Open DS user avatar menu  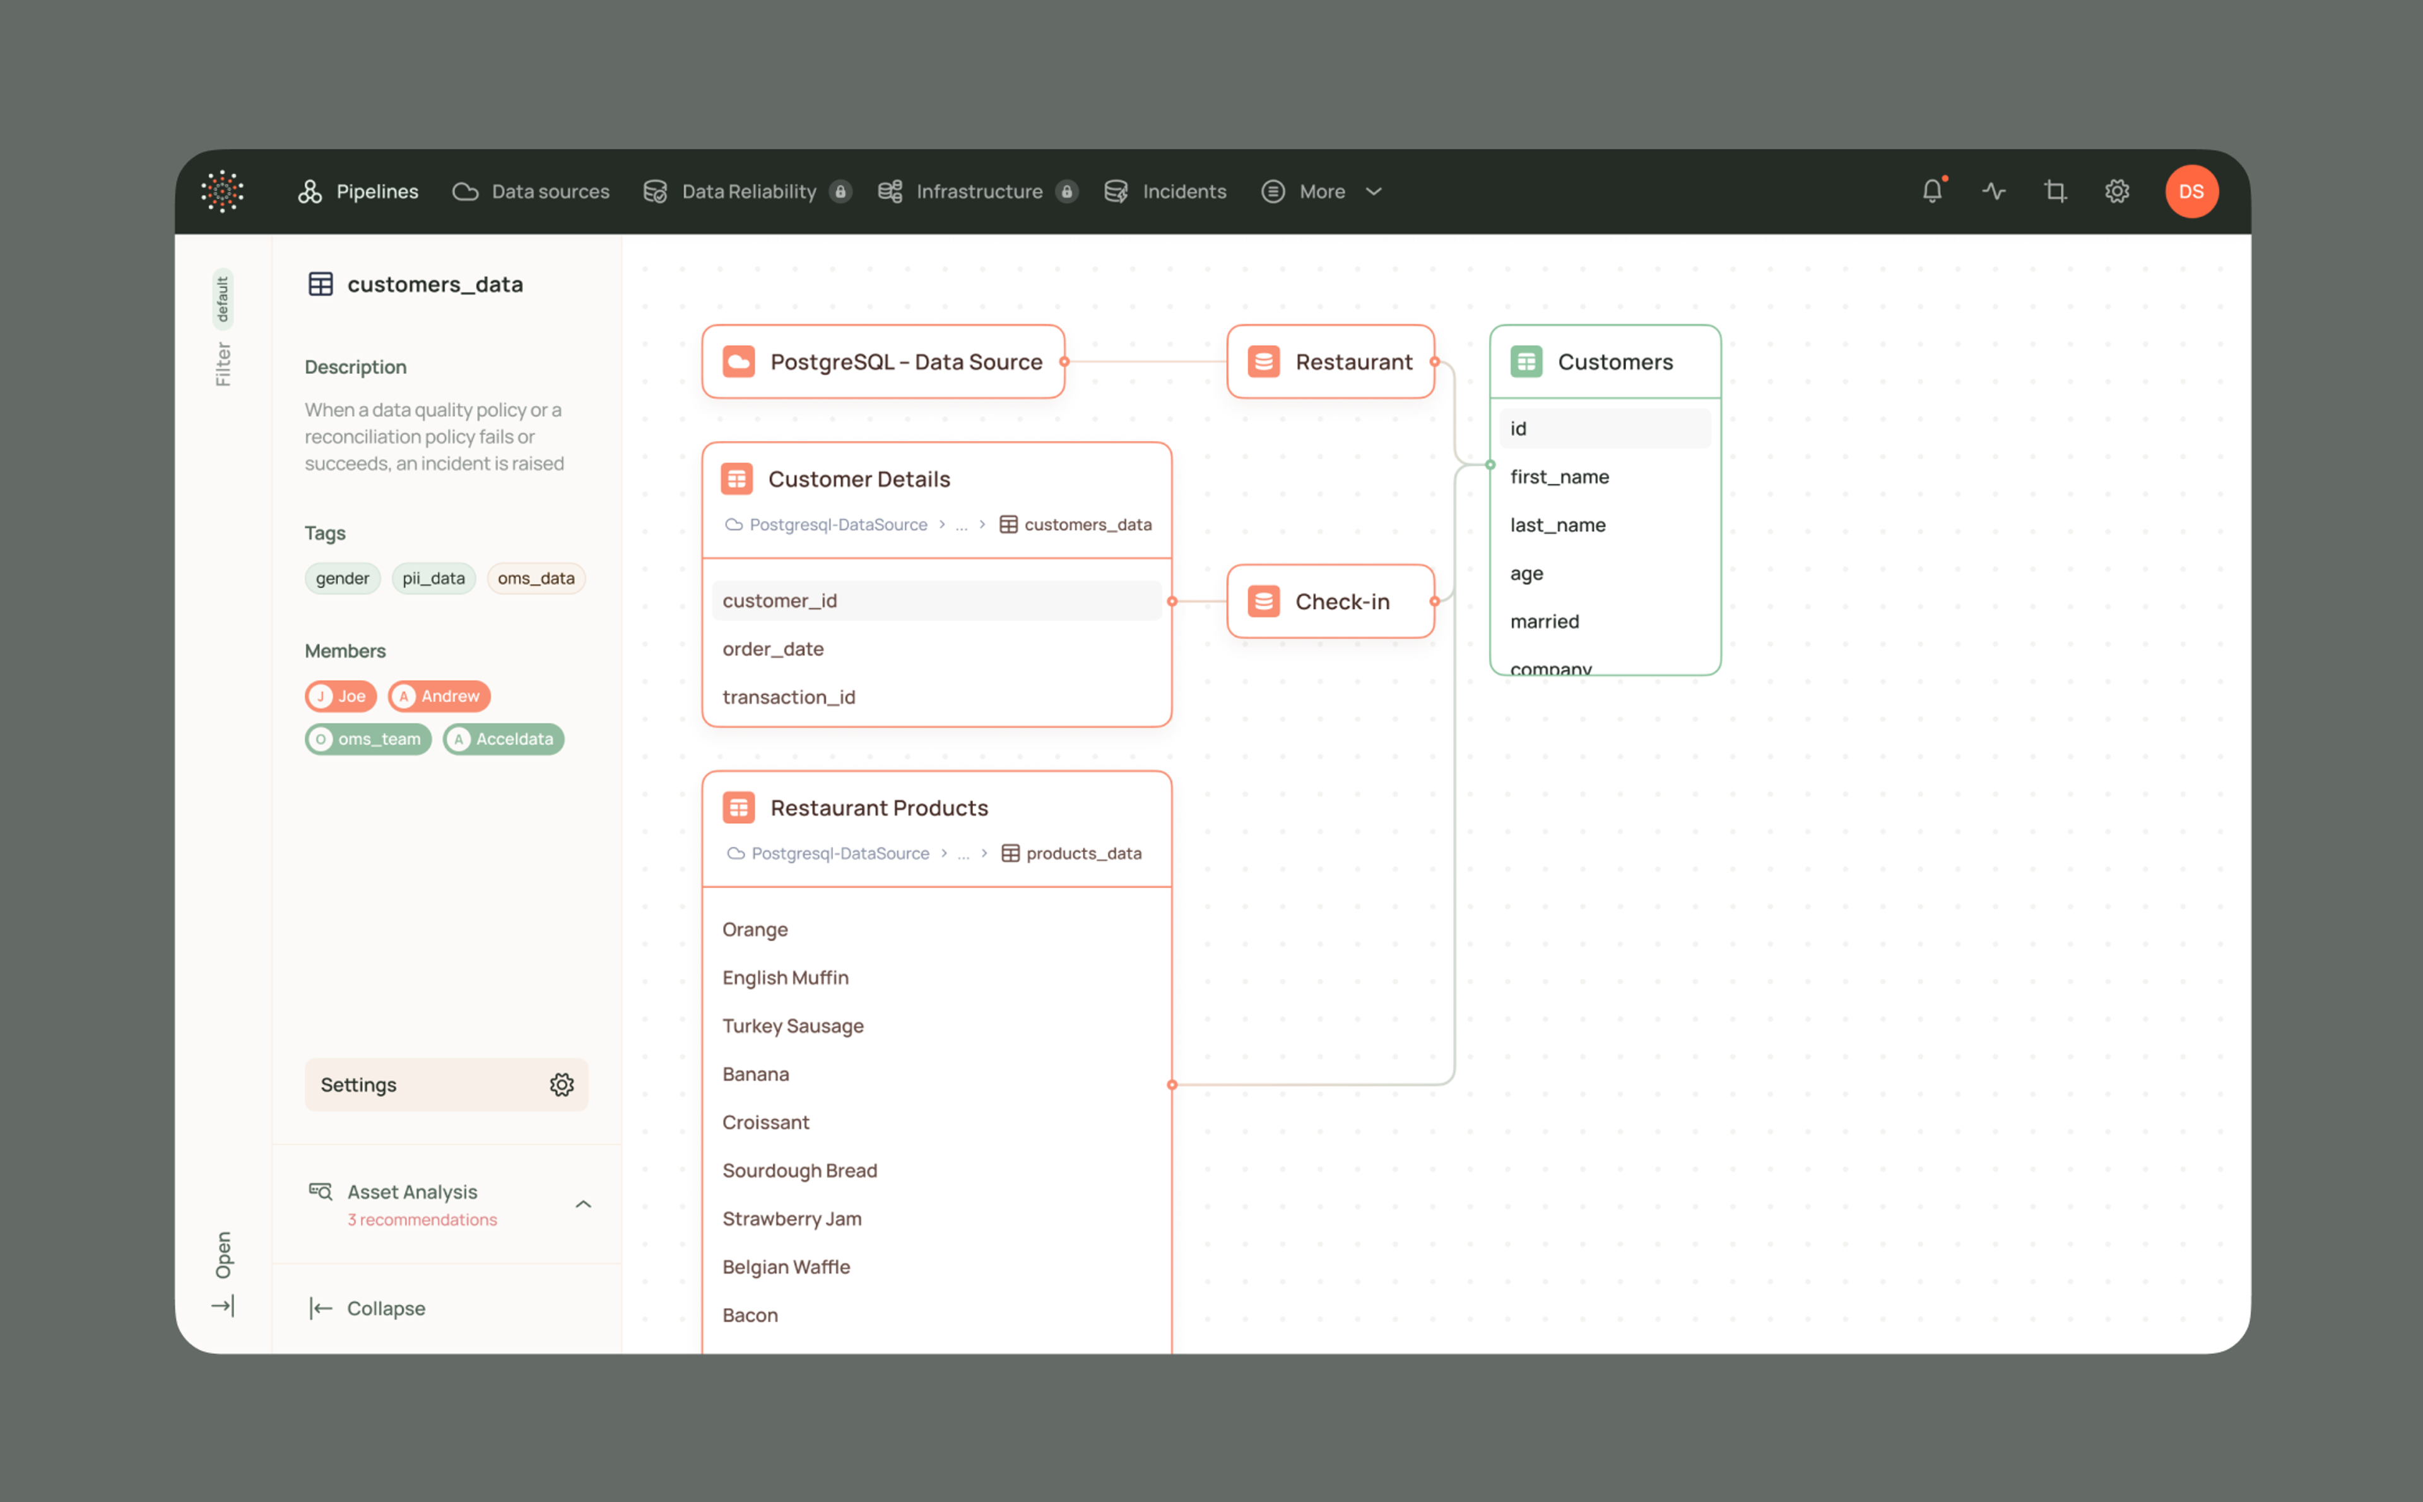point(2191,192)
